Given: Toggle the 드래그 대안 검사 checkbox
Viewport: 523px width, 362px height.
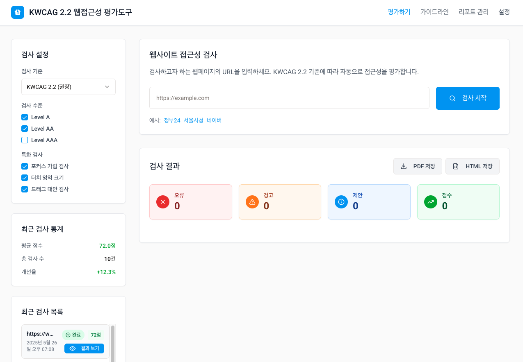Looking at the screenshot, I should pyautogui.click(x=25, y=189).
